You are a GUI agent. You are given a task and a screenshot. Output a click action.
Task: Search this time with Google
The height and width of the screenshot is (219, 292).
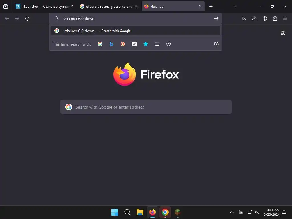click(100, 44)
